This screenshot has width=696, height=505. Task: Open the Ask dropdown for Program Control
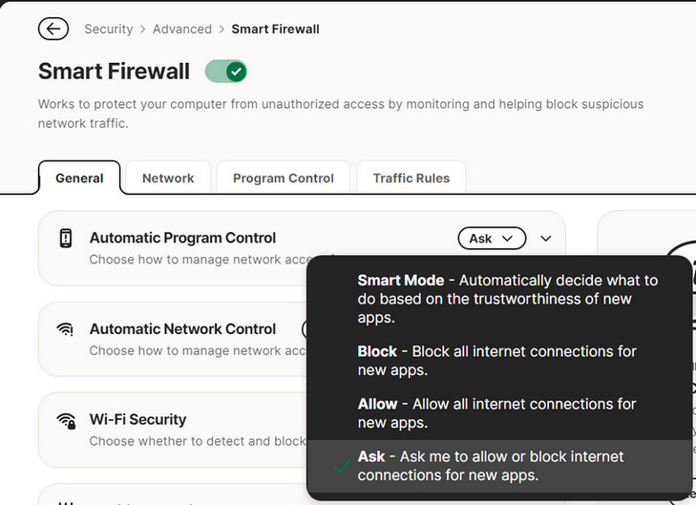pos(492,239)
